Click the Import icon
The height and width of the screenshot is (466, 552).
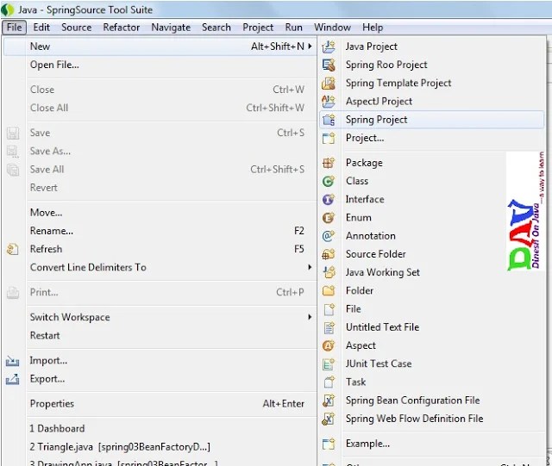coord(13,361)
